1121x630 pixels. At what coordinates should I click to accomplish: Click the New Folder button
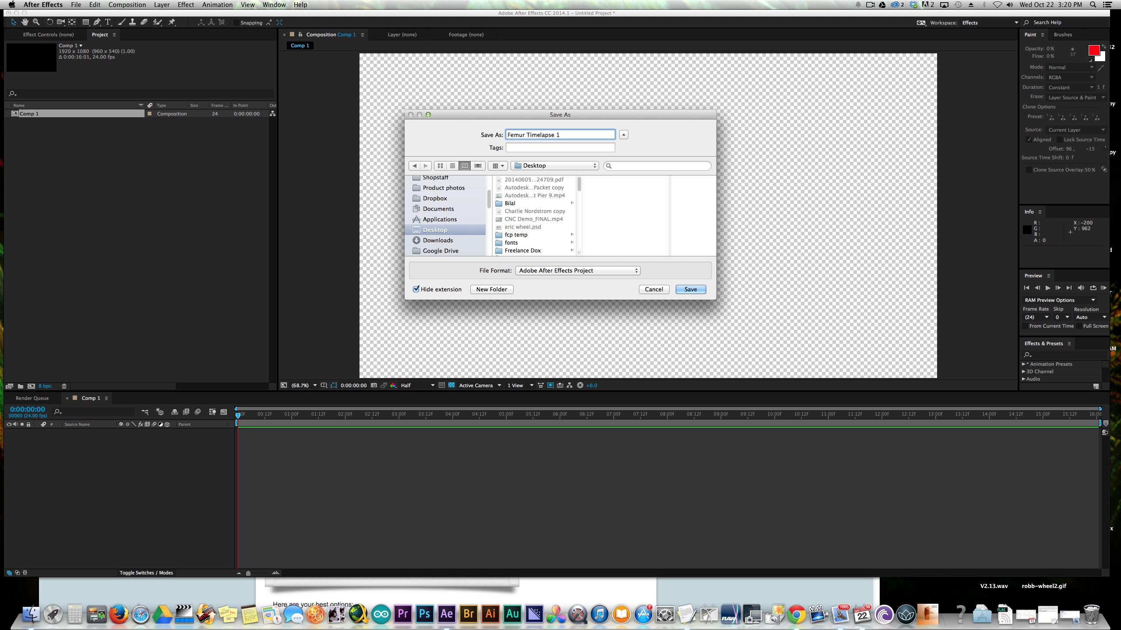(x=491, y=289)
